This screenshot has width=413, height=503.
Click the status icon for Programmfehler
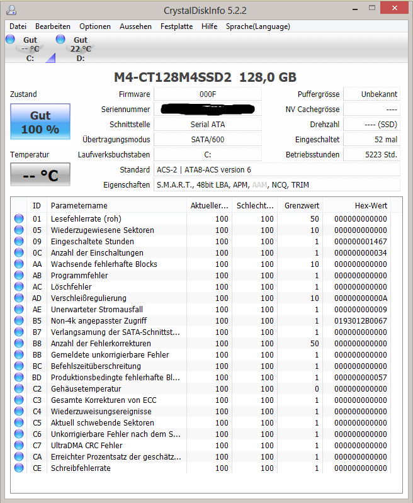pyautogui.click(x=19, y=275)
